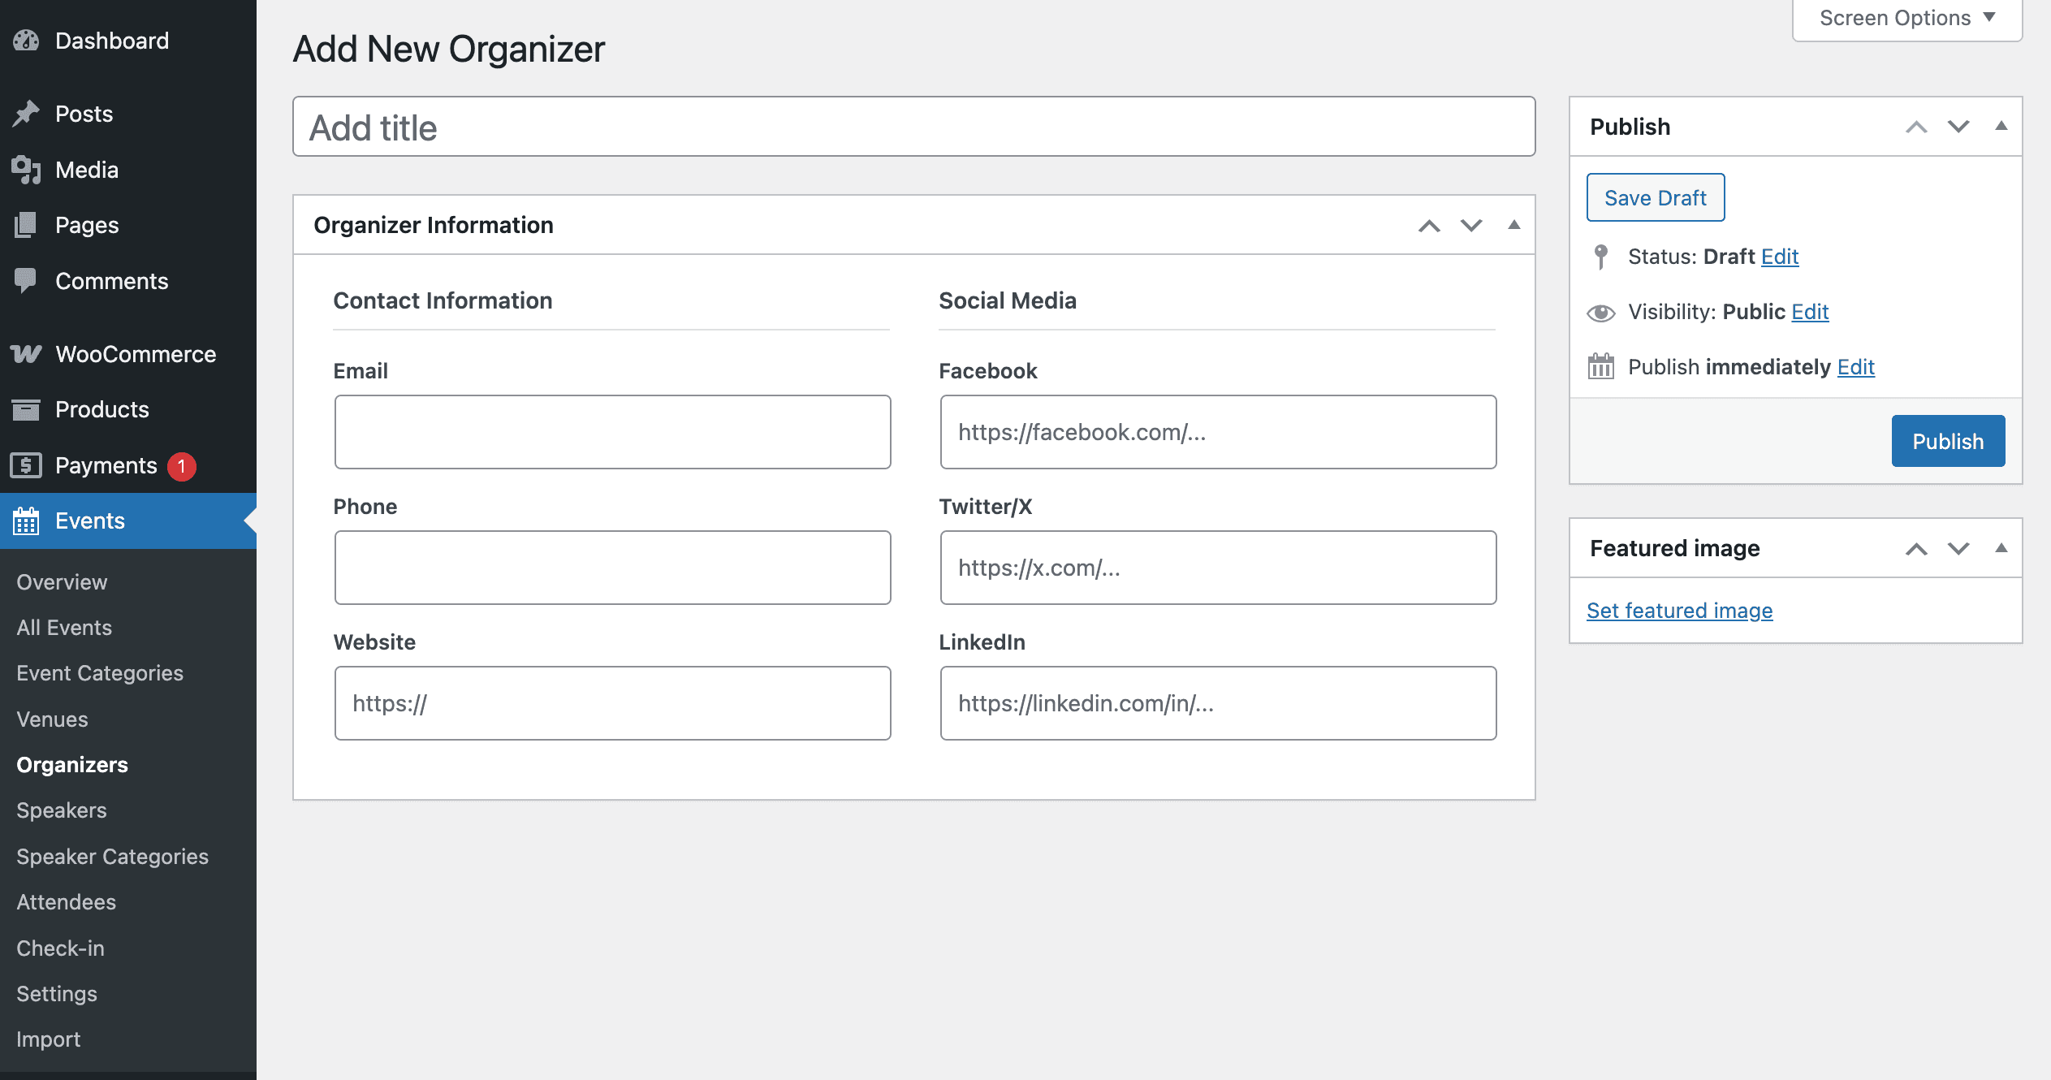2051x1080 pixels.
Task: Click the Dashboard gauge icon
Action: coord(26,41)
